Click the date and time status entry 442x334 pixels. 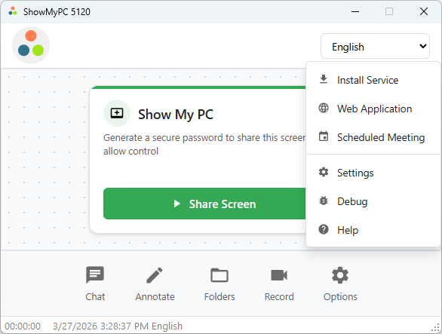coord(101,326)
